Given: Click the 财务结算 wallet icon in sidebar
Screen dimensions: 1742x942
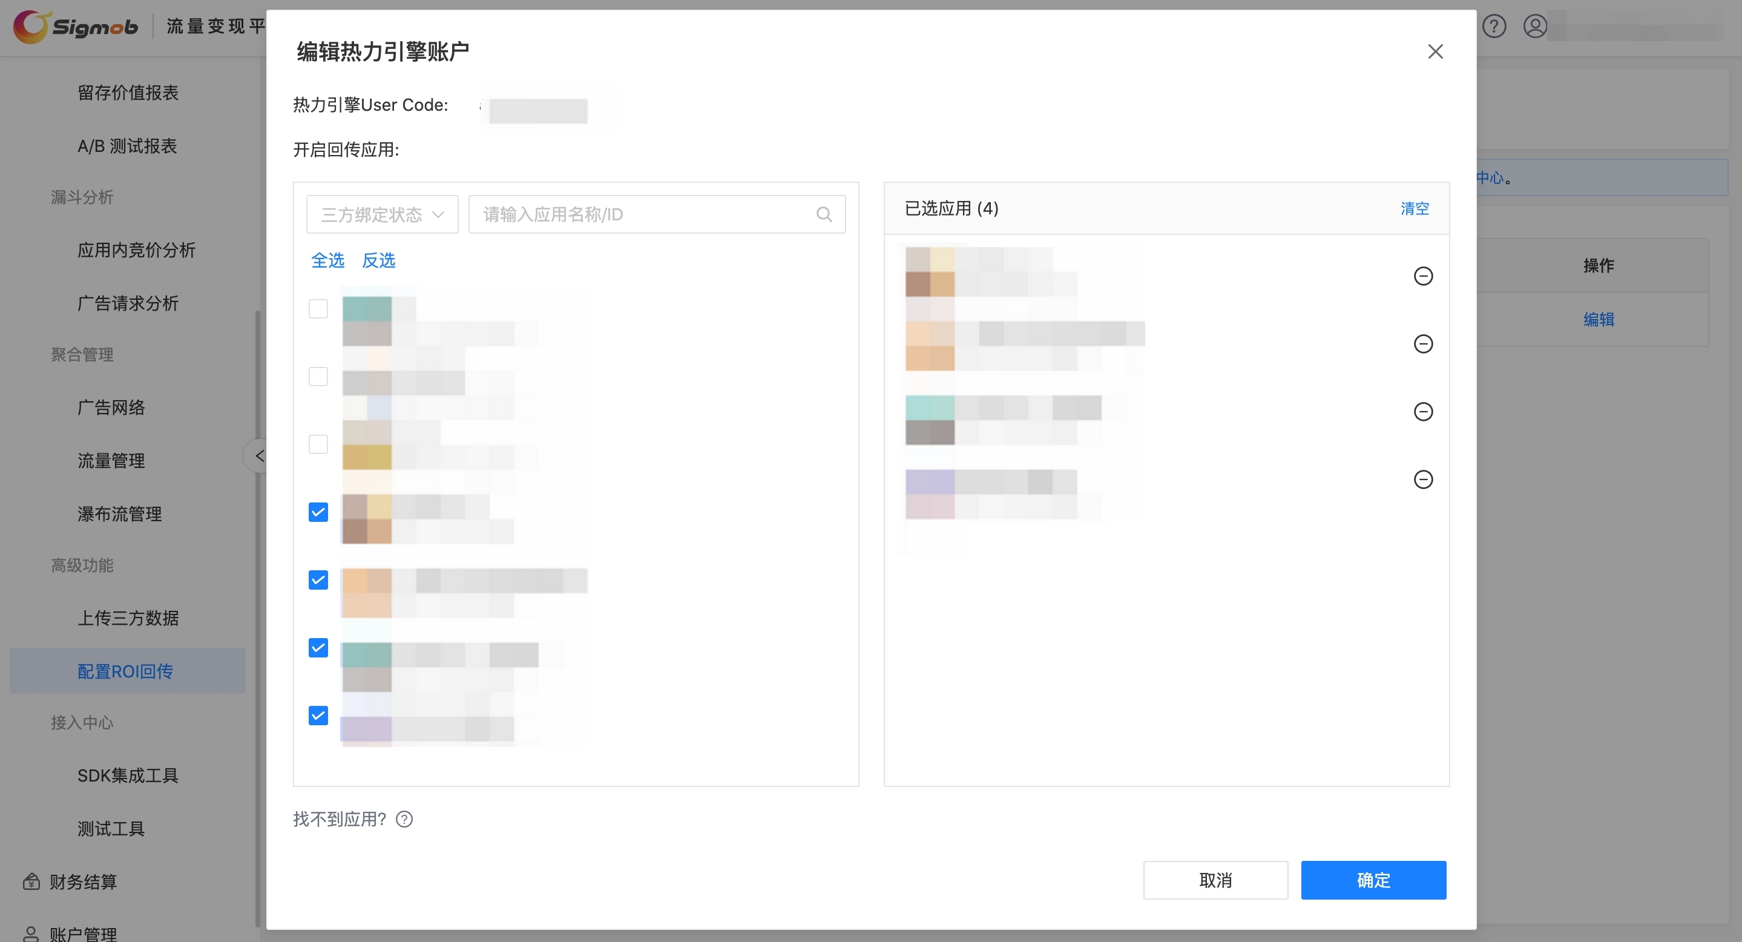Looking at the screenshot, I should coord(30,881).
